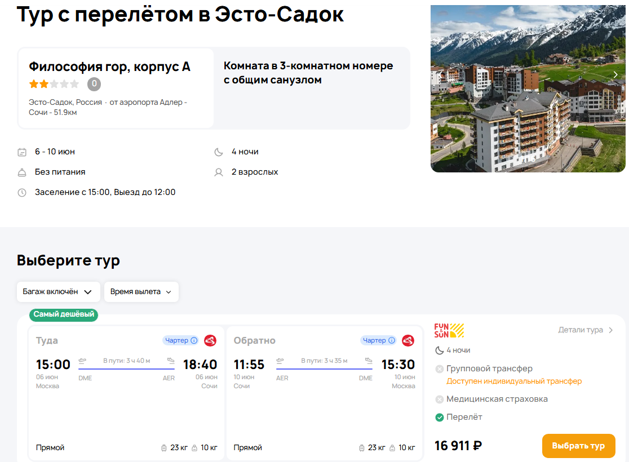The height and width of the screenshot is (462, 629).
Task: Click the meal icon beside Без питания
Action: click(22, 172)
